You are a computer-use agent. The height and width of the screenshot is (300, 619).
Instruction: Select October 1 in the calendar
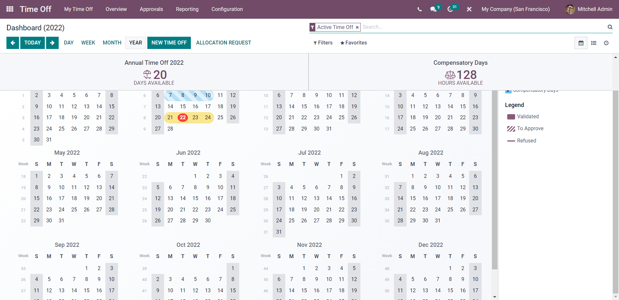[233, 268]
